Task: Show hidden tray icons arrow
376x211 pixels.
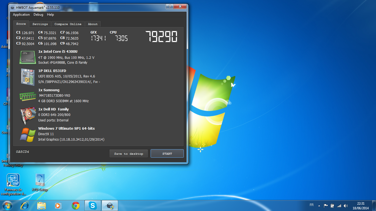Action: point(319,206)
